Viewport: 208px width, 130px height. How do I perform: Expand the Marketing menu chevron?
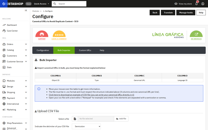pos(26,109)
